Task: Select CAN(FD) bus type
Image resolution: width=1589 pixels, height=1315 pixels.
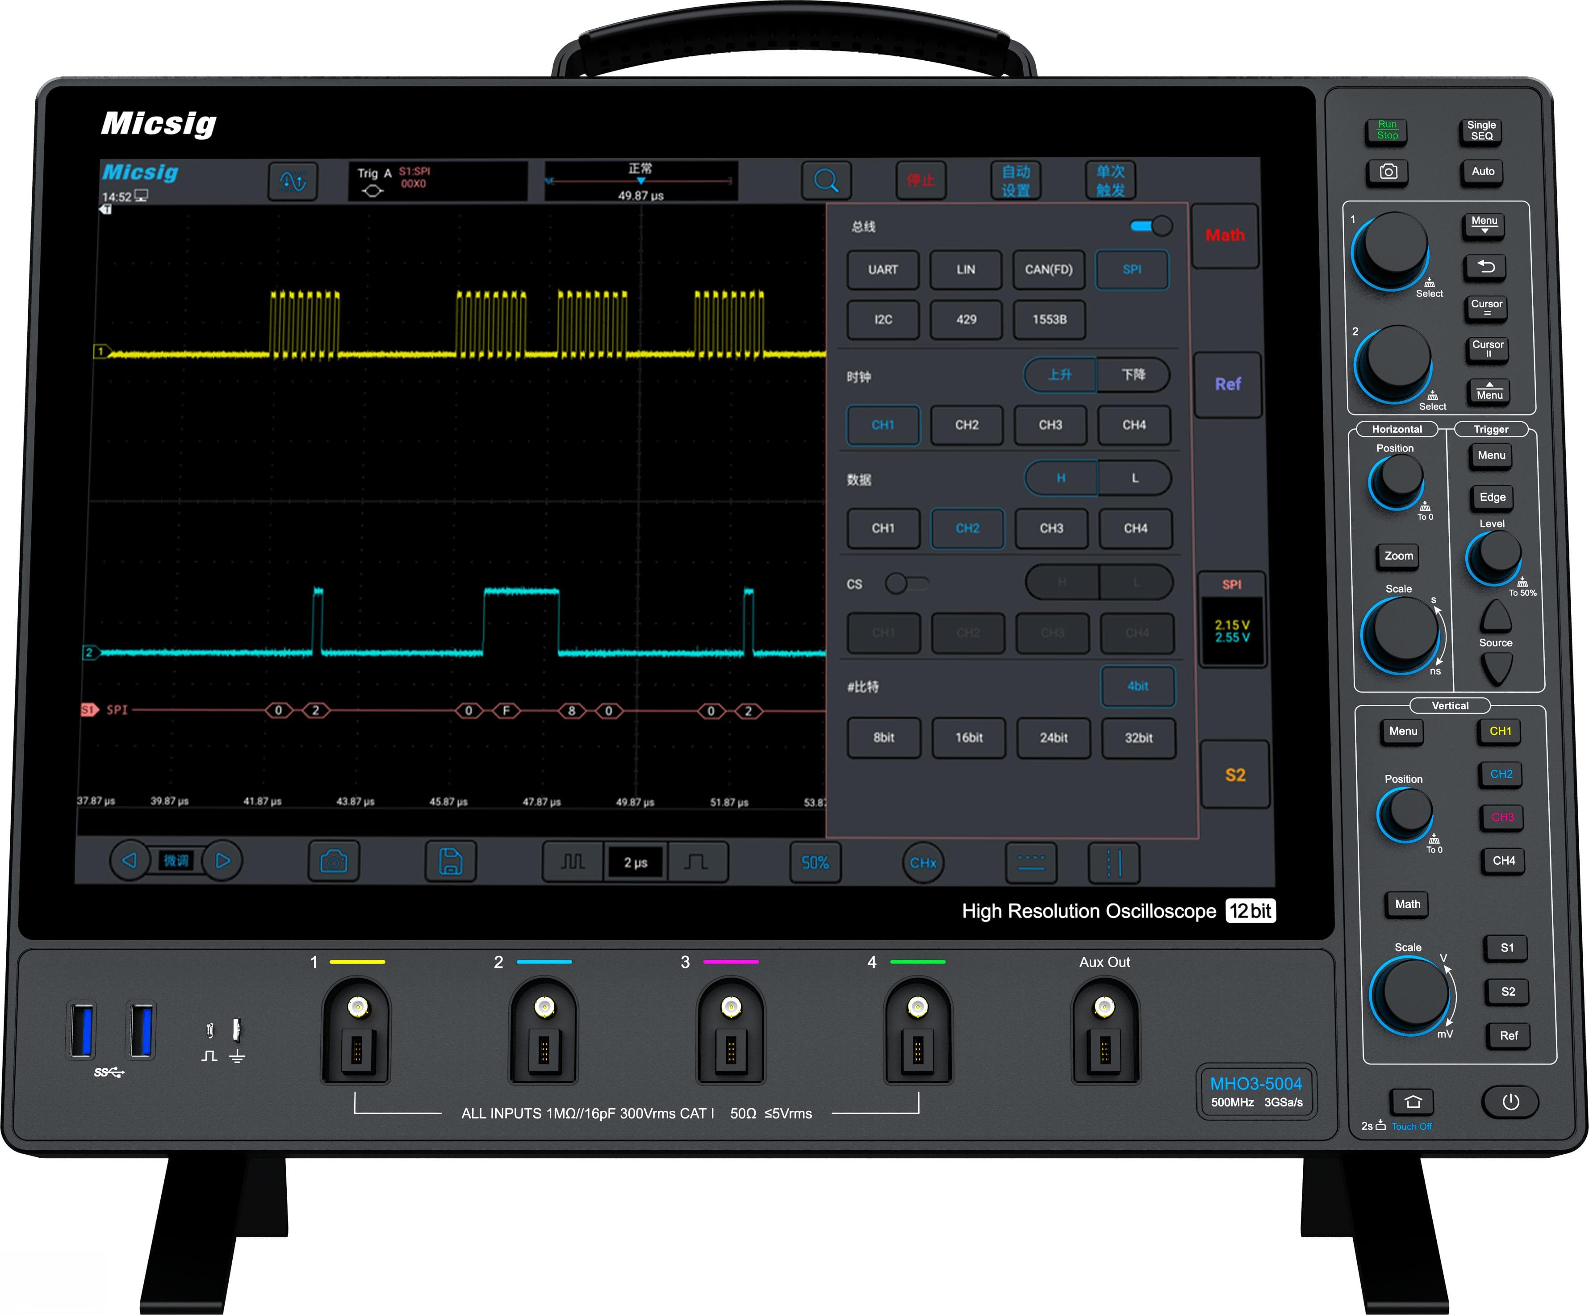Action: point(1049,269)
